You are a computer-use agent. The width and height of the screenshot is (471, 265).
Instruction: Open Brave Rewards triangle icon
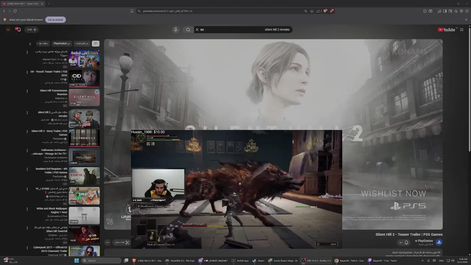pyautogui.click(x=332, y=11)
